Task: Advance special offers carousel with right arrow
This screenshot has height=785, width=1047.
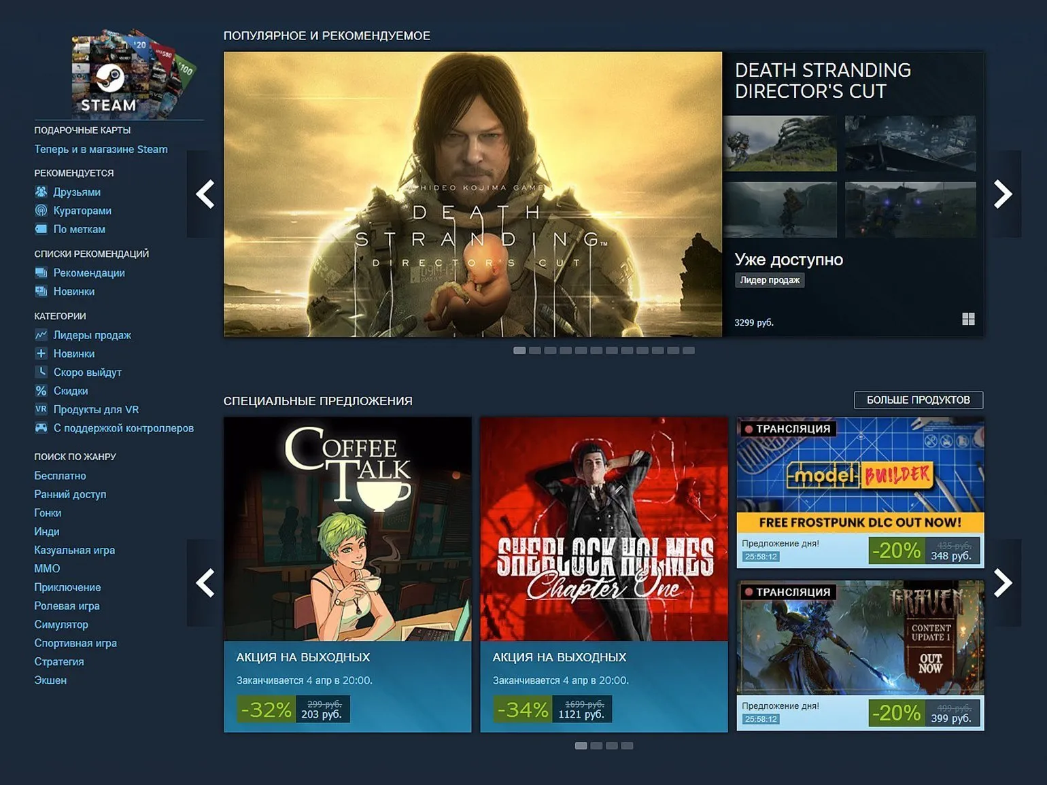Action: point(1002,583)
